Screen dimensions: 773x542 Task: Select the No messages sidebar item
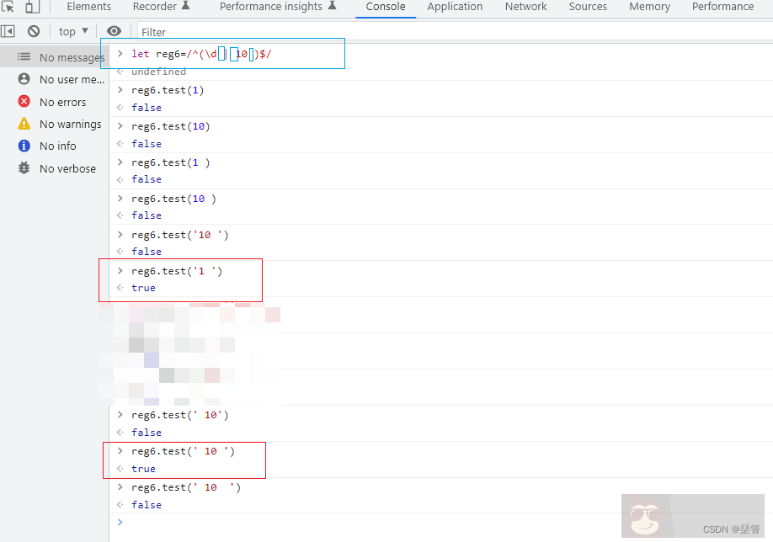(x=71, y=57)
